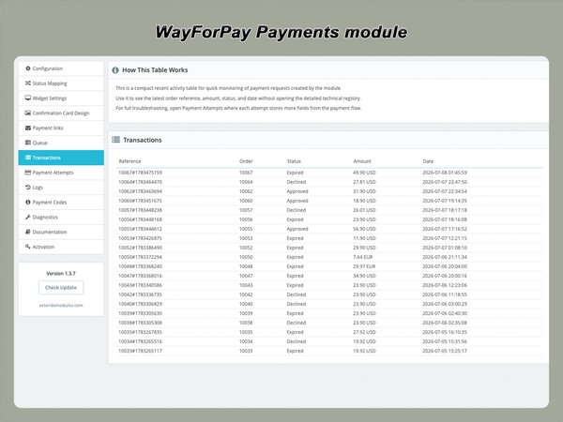Go to Payment Codes

tap(61, 202)
